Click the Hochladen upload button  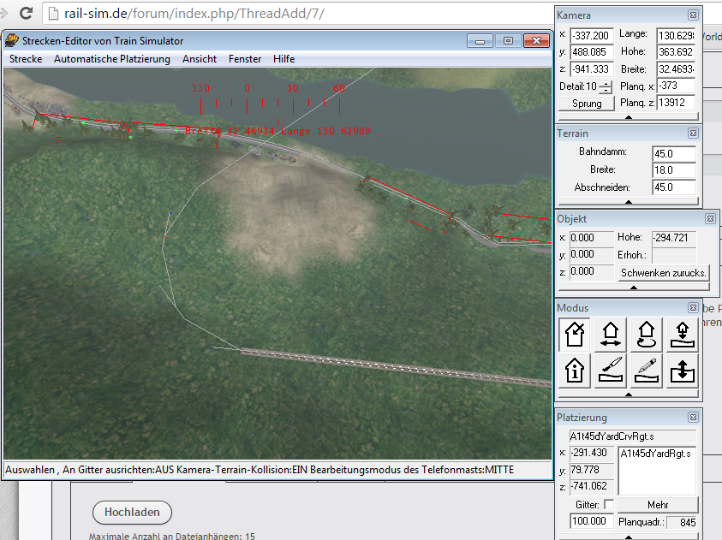pos(132,513)
